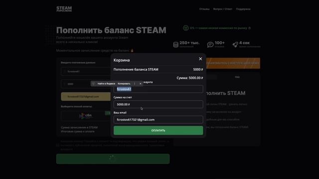Click the orange instructions banner
The height and width of the screenshot is (179, 319).
click(233, 63)
